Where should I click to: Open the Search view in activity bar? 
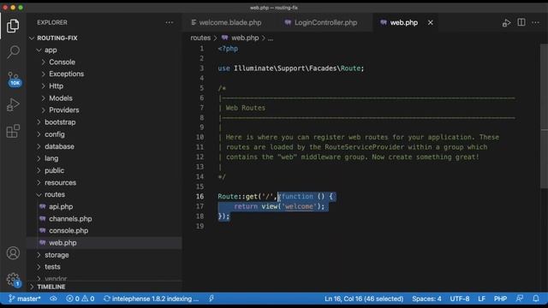click(x=13, y=51)
